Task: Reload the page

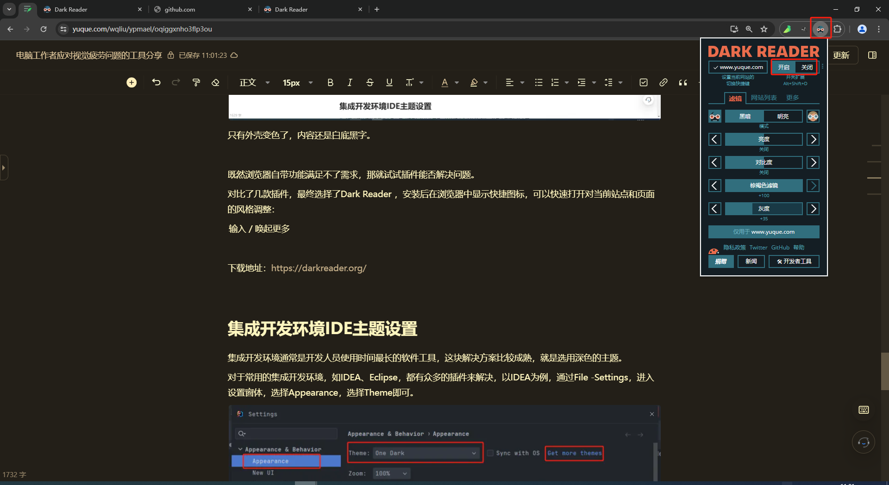Action: coord(44,29)
